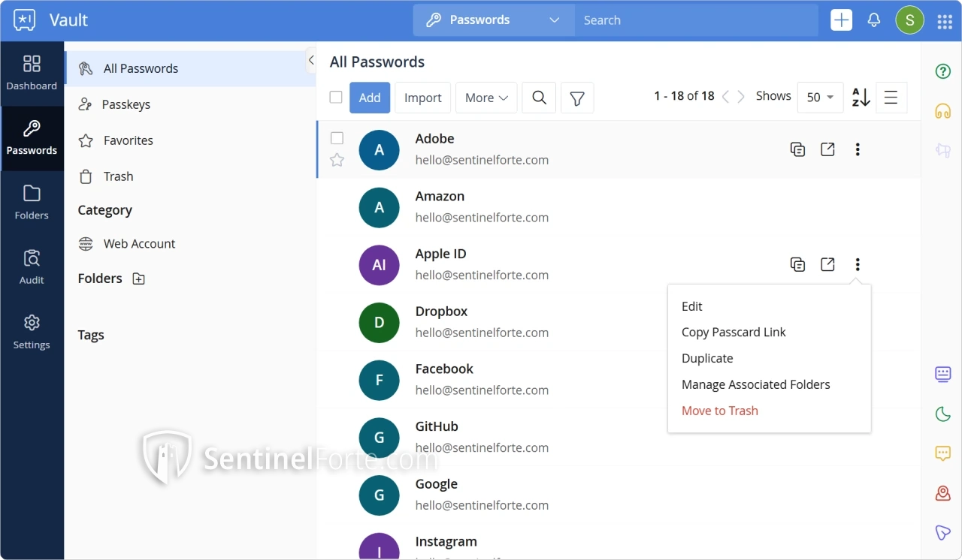This screenshot has width=962, height=560.
Task: Select All Passwords in side panel
Action: point(190,68)
